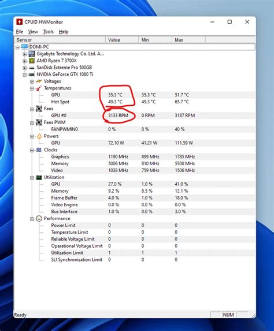This screenshot has height=331, width=274.
Task: Collapse the Temperatures group
Action: (32, 88)
